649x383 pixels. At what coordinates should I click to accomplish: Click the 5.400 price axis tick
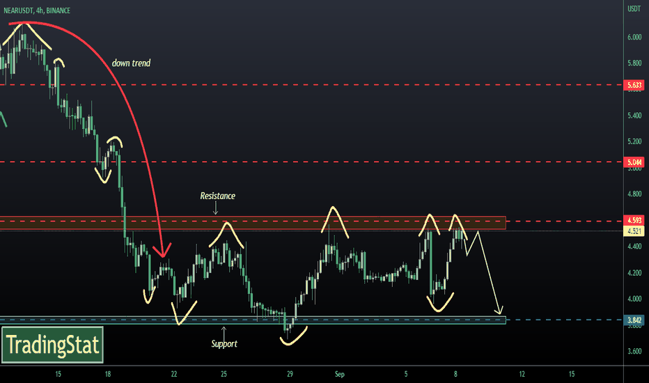[x=634, y=116]
